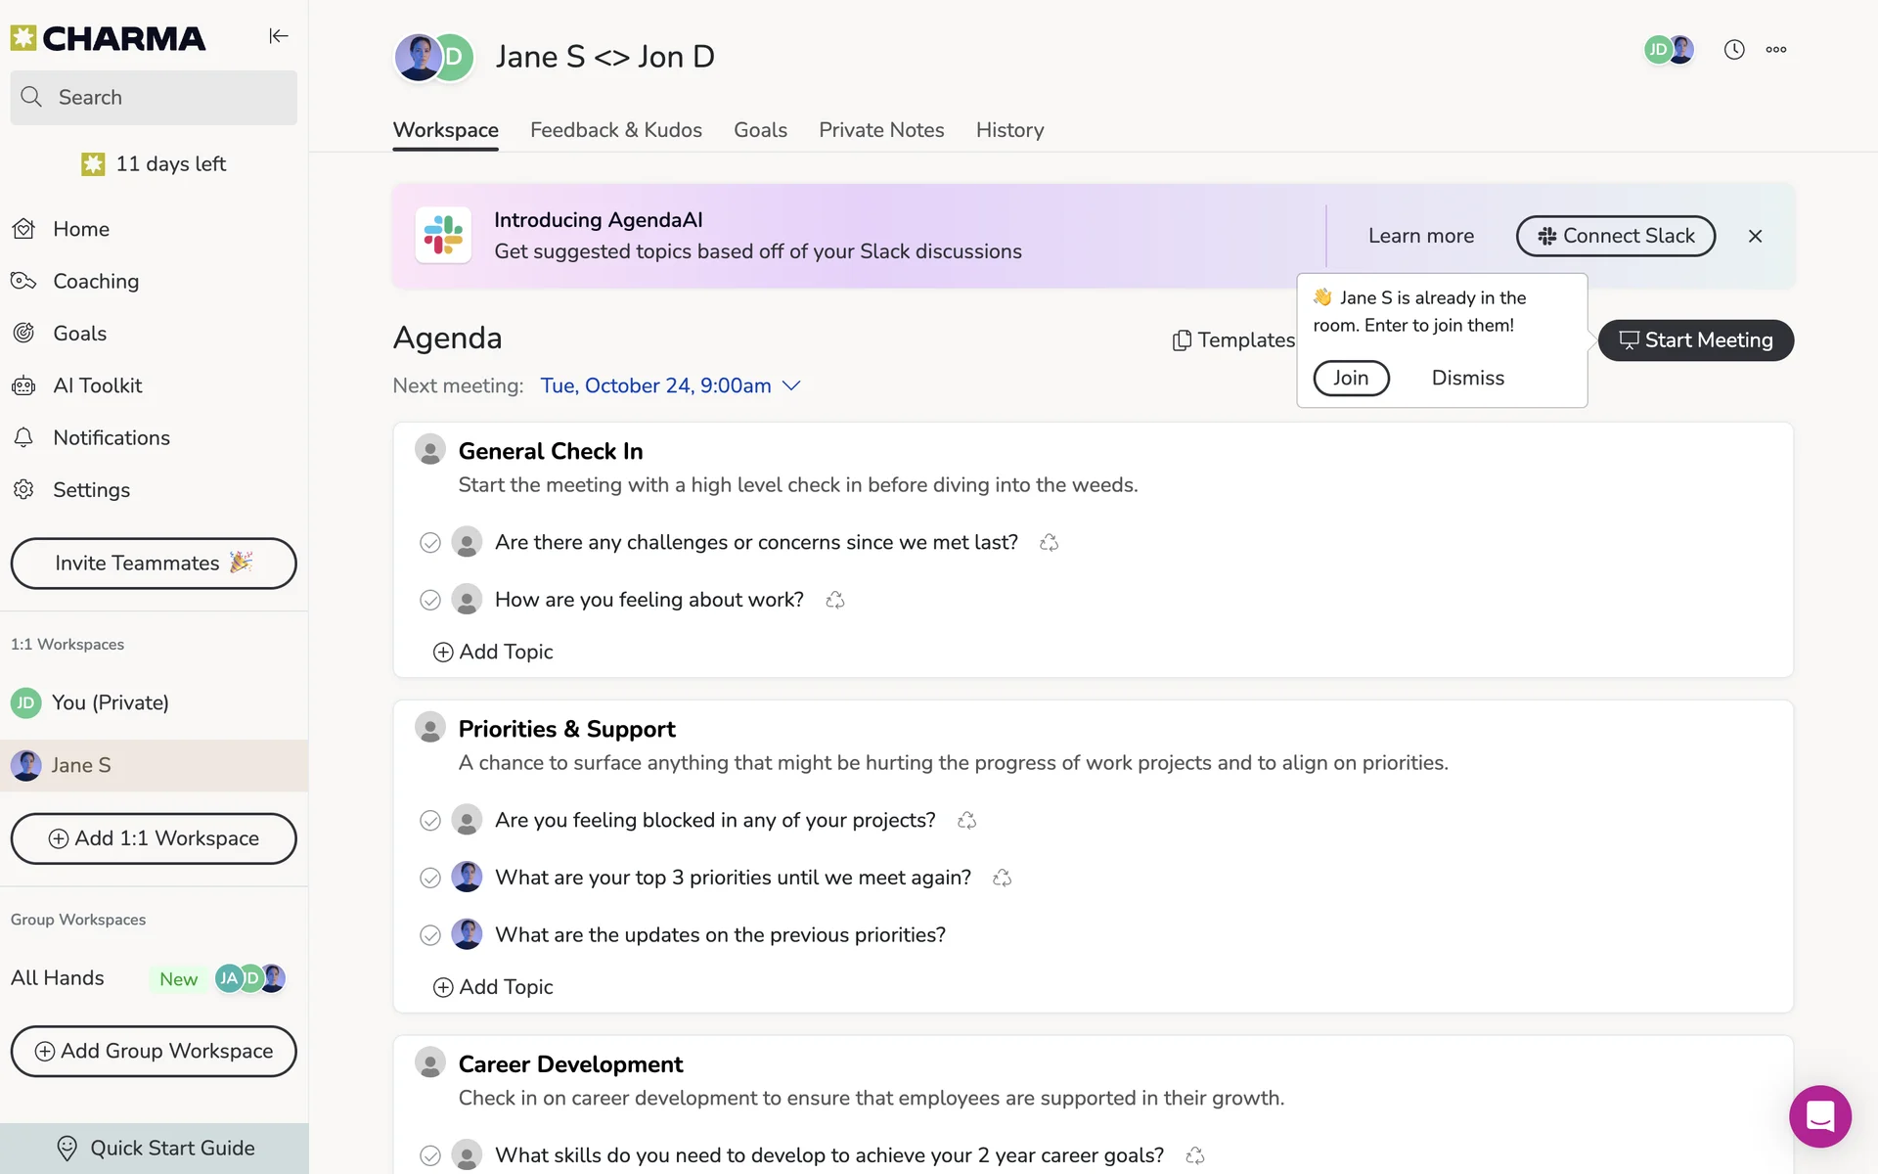Click Join in the meeting popup
The image size is (1878, 1174).
pyautogui.click(x=1351, y=378)
